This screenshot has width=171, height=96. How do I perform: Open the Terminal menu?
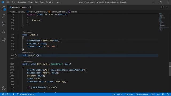50,2
